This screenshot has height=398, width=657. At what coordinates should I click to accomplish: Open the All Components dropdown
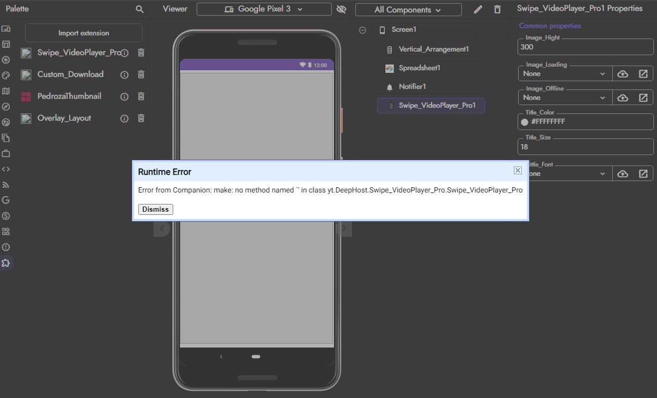coord(408,9)
